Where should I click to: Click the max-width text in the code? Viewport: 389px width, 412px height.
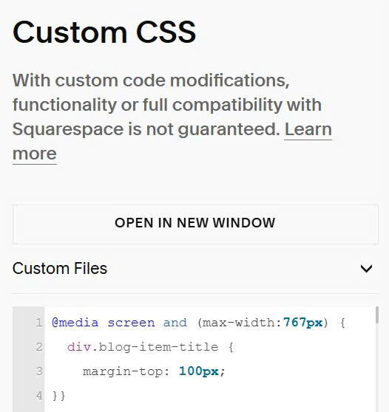coord(240,323)
